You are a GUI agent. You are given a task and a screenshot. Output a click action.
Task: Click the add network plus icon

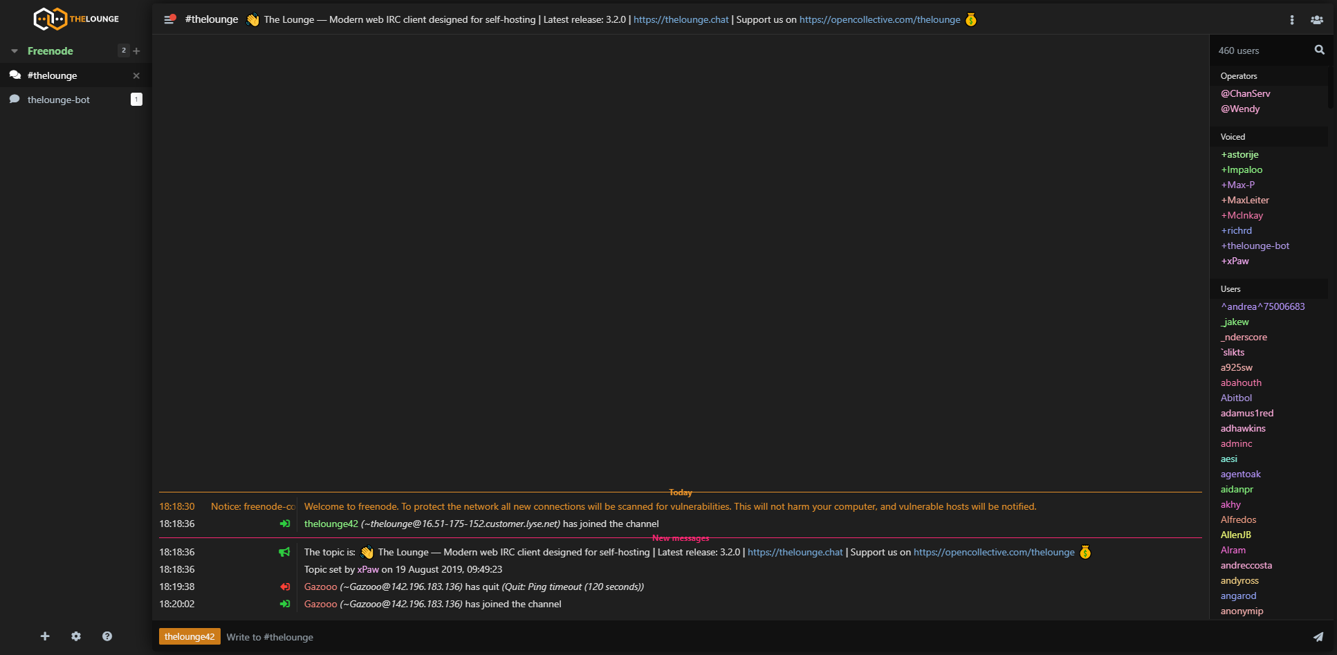coord(45,636)
